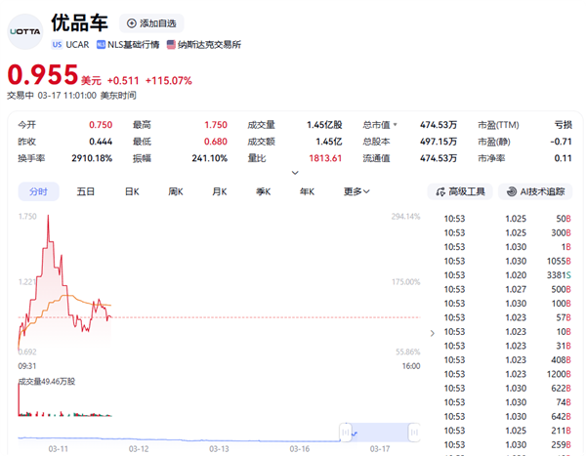Add stock to watchlist via 添加自选

(150, 22)
